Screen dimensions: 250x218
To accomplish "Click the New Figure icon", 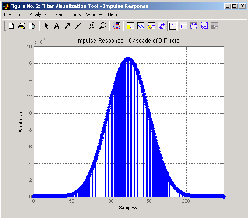I will (x=11, y=26).
